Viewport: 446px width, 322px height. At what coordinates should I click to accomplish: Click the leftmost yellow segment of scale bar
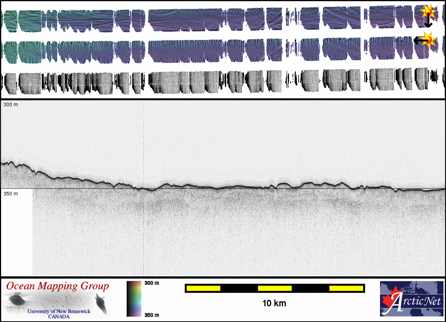coord(203,288)
